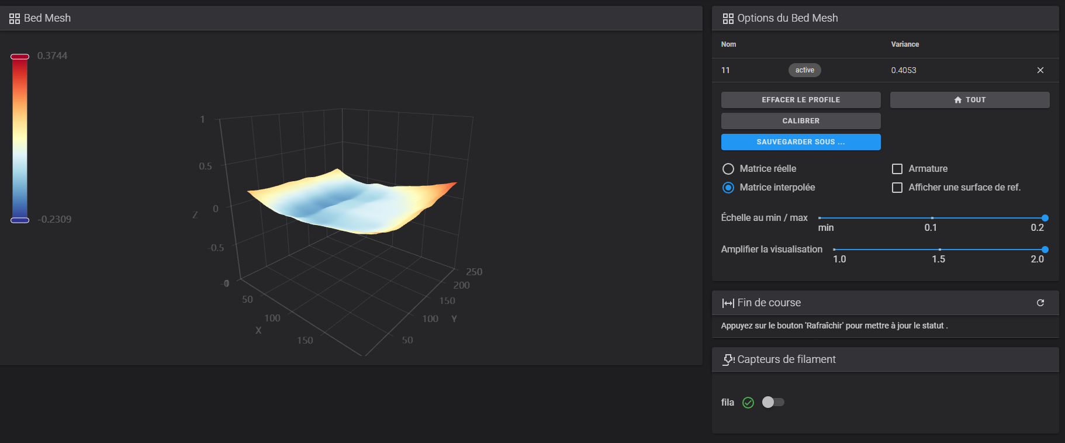Click the -0.2309 minimum scale value
This screenshot has width=1065, height=443.
point(54,219)
